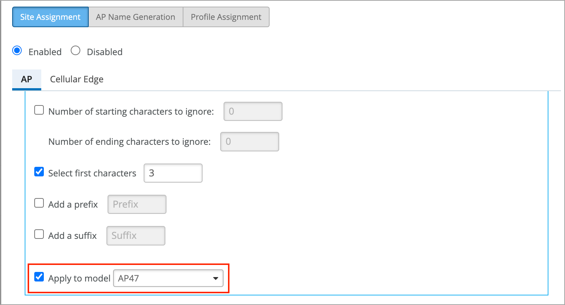This screenshot has height=305, width=565.
Task: Click into the Prefix text field
Action: [137, 204]
